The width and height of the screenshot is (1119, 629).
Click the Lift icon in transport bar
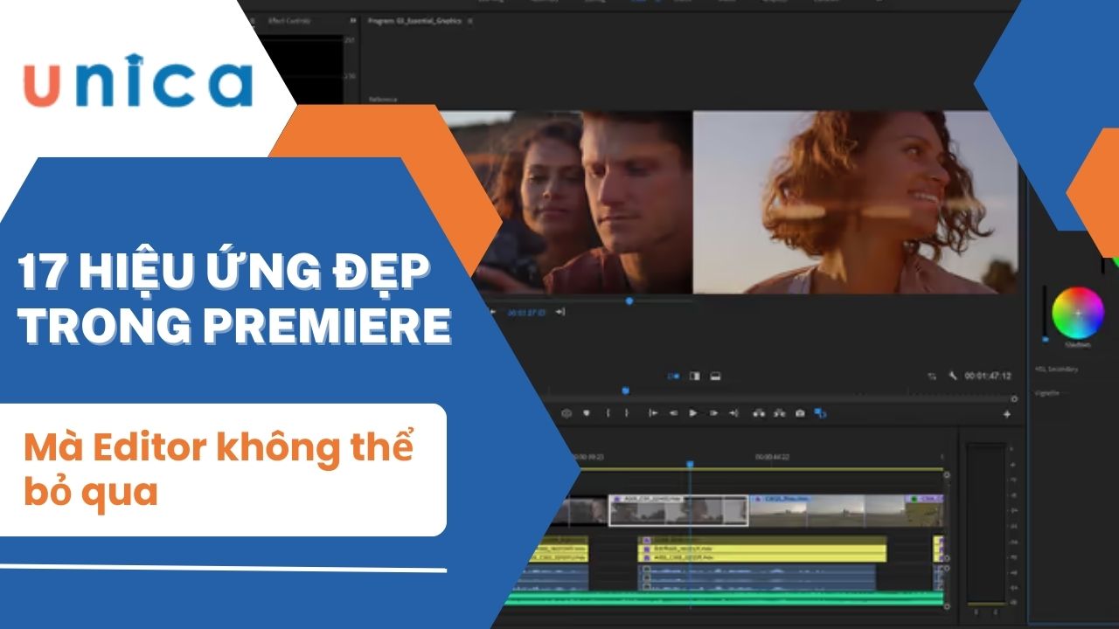point(758,413)
